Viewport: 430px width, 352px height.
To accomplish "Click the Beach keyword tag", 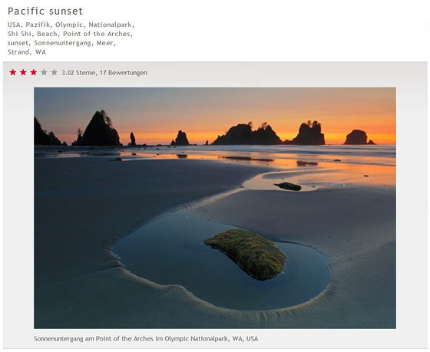I will [x=48, y=34].
